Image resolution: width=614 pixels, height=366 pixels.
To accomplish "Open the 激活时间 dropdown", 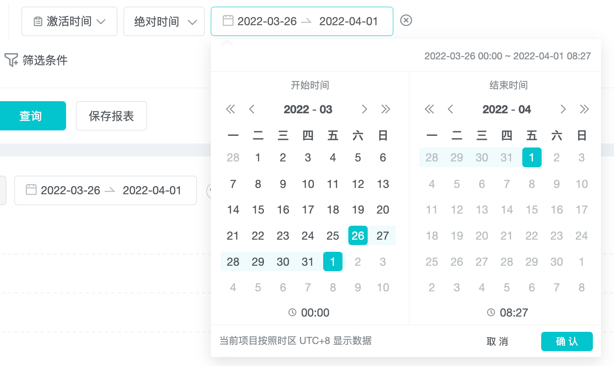I will tap(69, 21).
